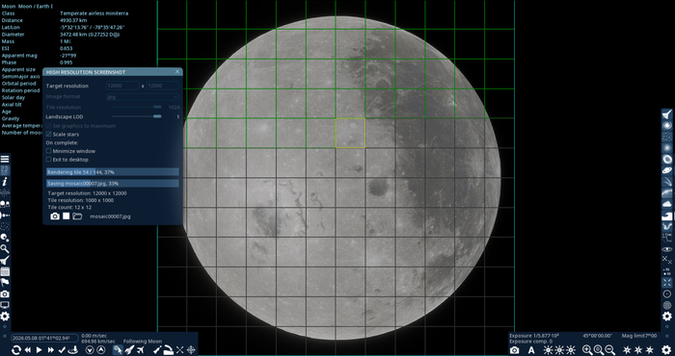Screen dimensions: 675x356
Task: Switch to airplane aircraft mode icon
Action: 141,350
